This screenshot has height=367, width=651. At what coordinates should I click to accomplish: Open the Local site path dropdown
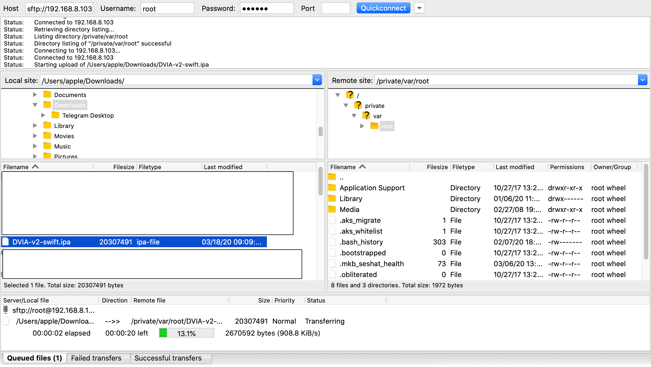coord(317,80)
